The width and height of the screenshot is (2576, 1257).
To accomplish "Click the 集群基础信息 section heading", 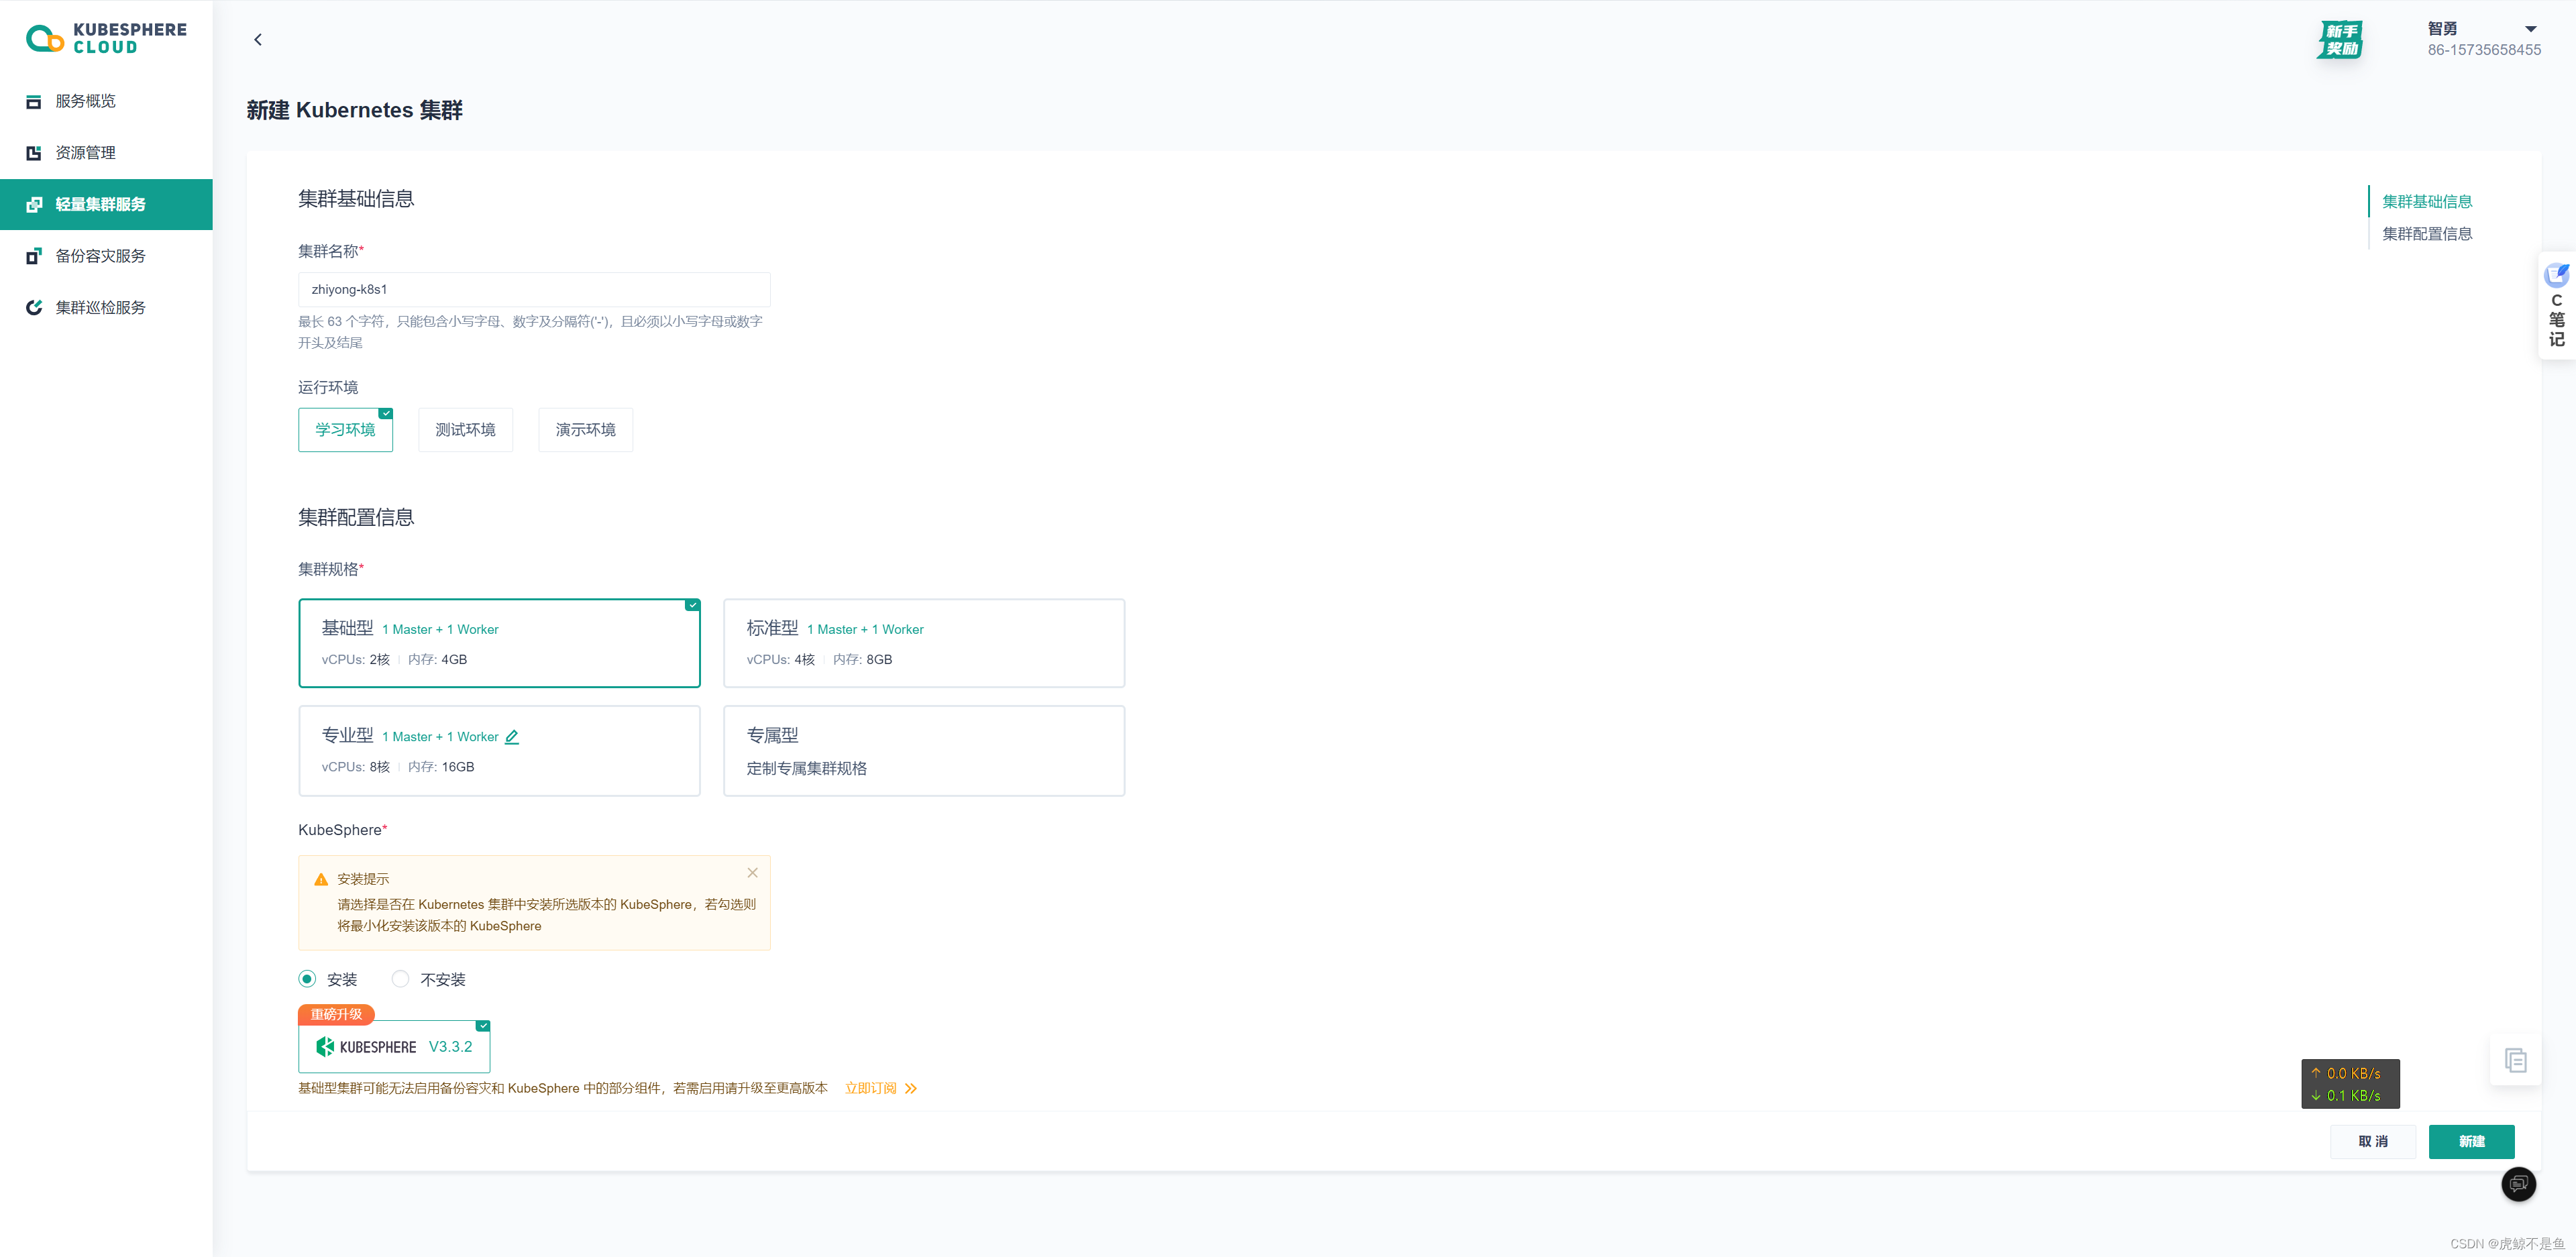I will 356,199.
